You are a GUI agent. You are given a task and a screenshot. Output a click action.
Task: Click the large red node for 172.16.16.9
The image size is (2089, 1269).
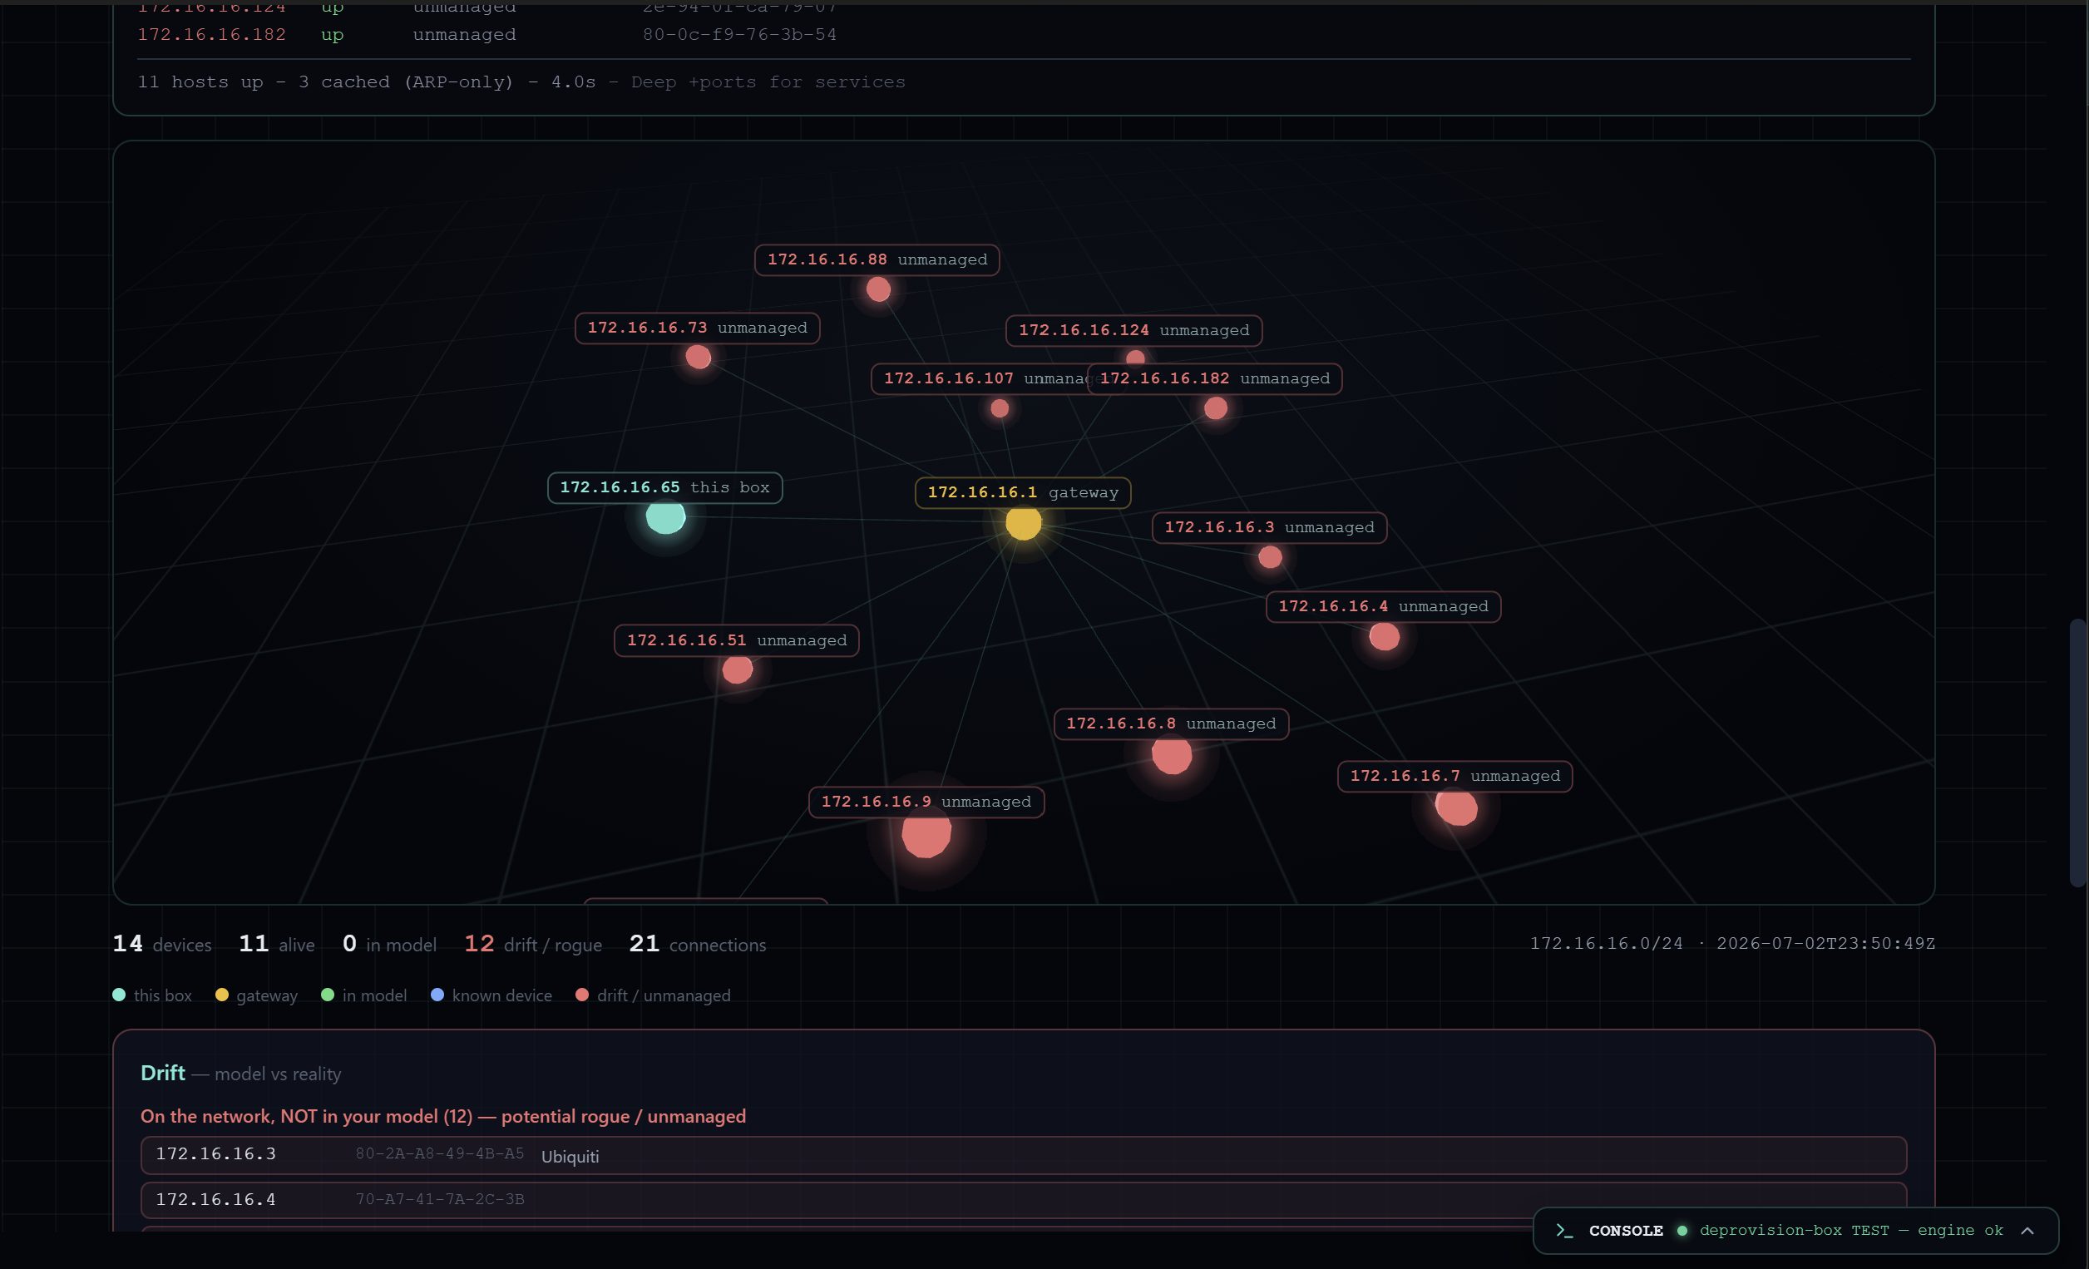pos(926,833)
